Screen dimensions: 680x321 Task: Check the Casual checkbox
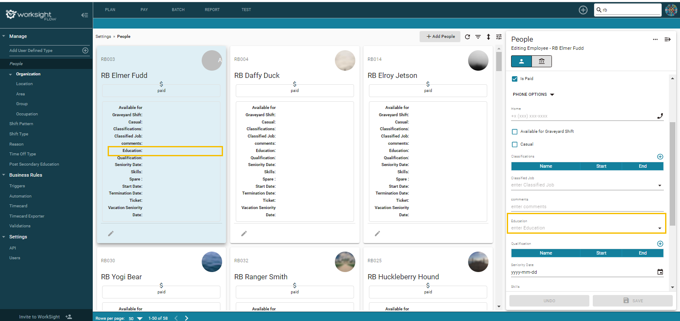(514, 144)
